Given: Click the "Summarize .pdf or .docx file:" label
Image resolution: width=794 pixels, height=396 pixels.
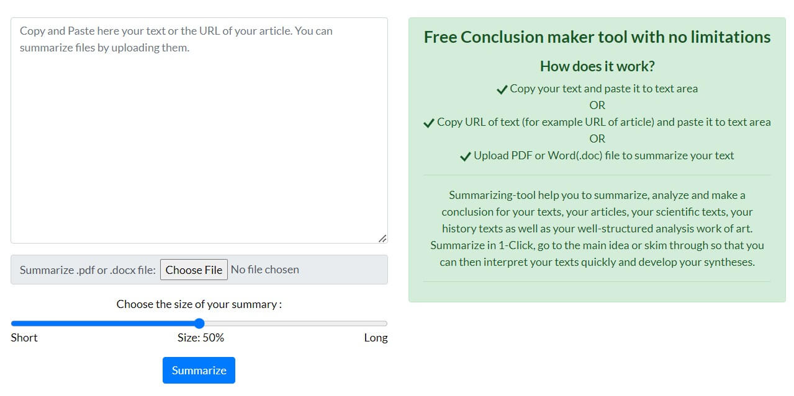Looking at the screenshot, I should click(88, 270).
